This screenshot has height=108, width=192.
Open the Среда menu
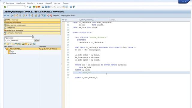(x=49, y=3)
